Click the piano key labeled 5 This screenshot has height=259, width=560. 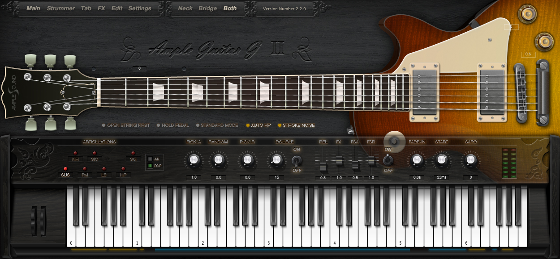[x=401, y=217]
